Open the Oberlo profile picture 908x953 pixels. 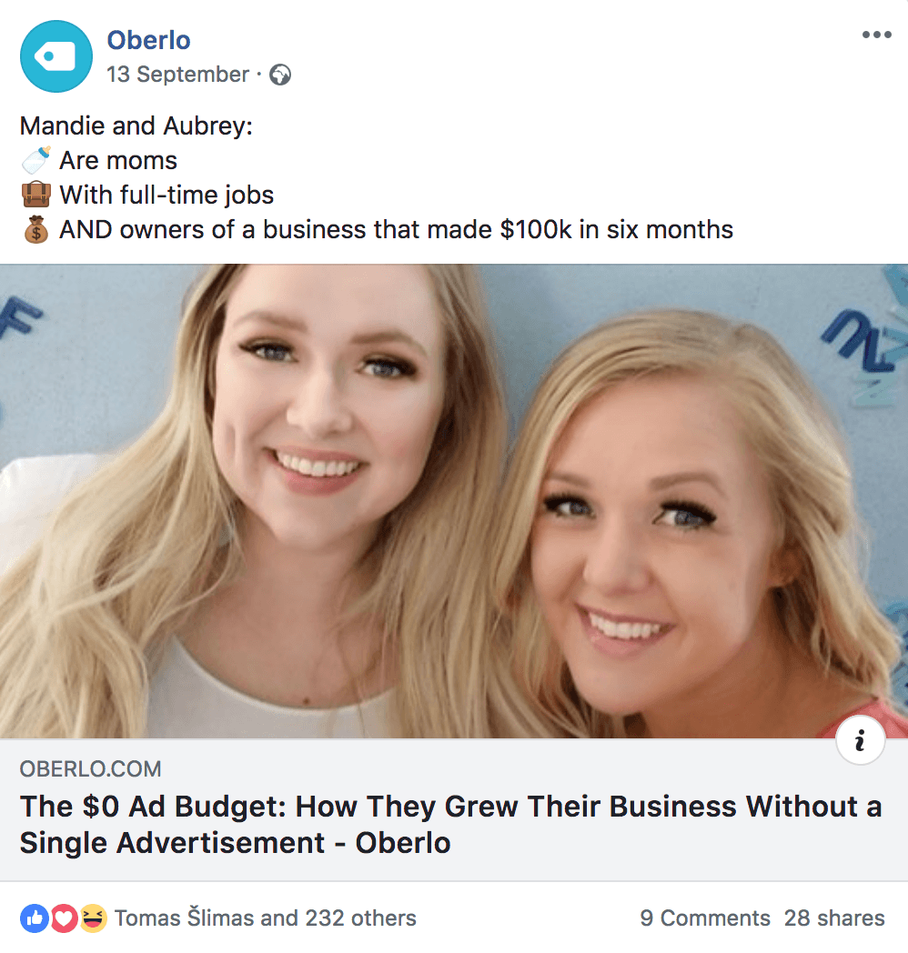pyautogui.click(x=56, y=56)
